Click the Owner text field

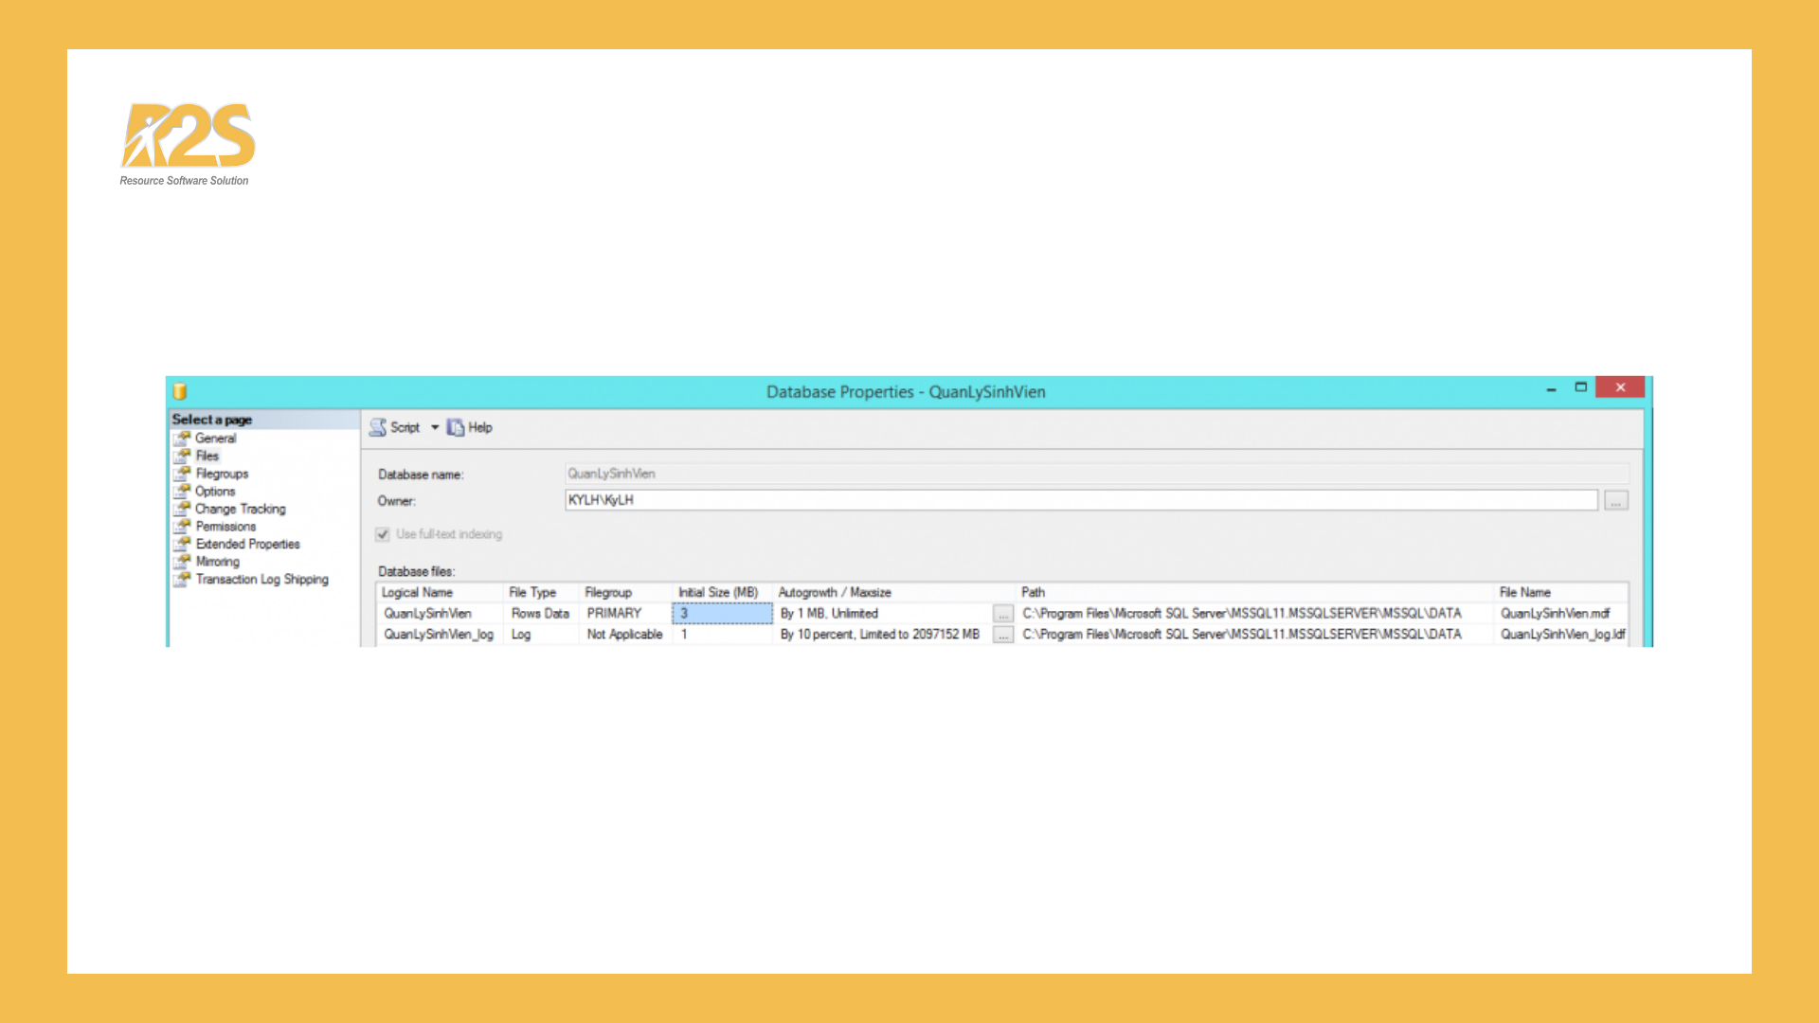pyautogui.click(x=1080, y=500)
